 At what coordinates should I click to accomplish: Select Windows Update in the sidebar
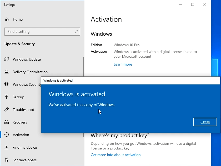pyautogui.click(x=27, y=59)
